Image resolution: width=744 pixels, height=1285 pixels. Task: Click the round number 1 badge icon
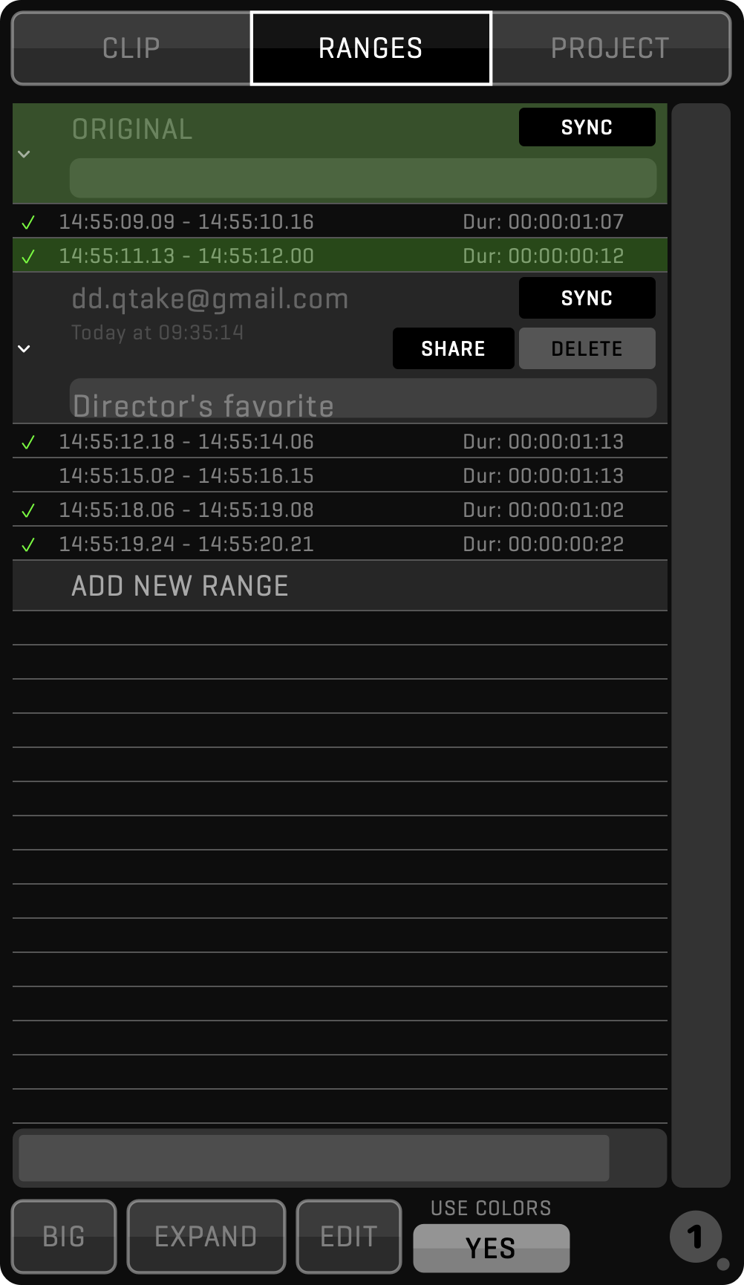pyautogui.click(x=696, y=1237)
